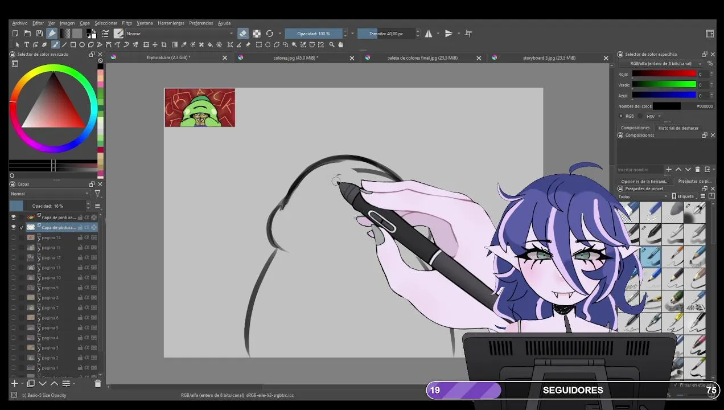Viewport: 724px width, 410px height.
Task: Open the brush preset chooser icon
Action: click(x=118, y=34)
